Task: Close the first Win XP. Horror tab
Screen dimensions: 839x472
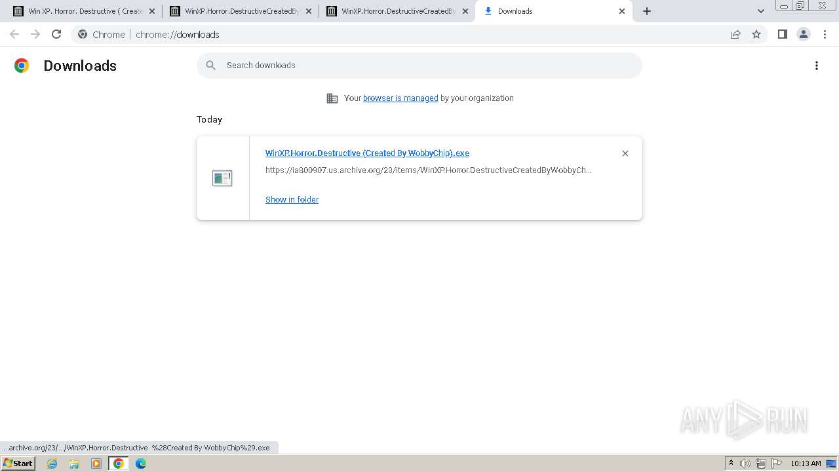Action: coord(152,11)
